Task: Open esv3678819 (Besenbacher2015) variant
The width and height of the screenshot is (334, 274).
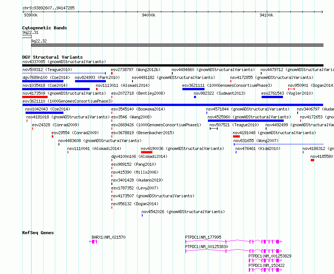Action: click(x=143, y=133)
